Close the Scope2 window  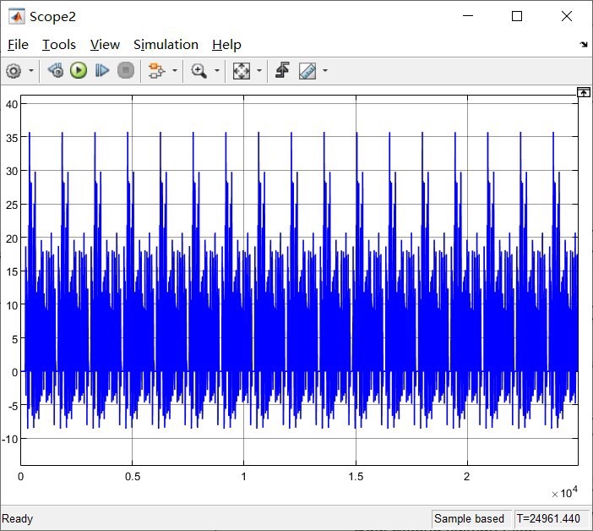tap(567, 16)
